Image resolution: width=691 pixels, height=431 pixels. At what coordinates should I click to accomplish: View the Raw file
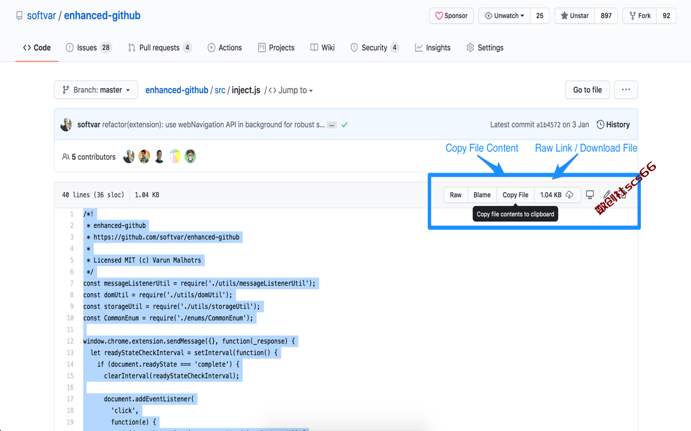point(456,195)
